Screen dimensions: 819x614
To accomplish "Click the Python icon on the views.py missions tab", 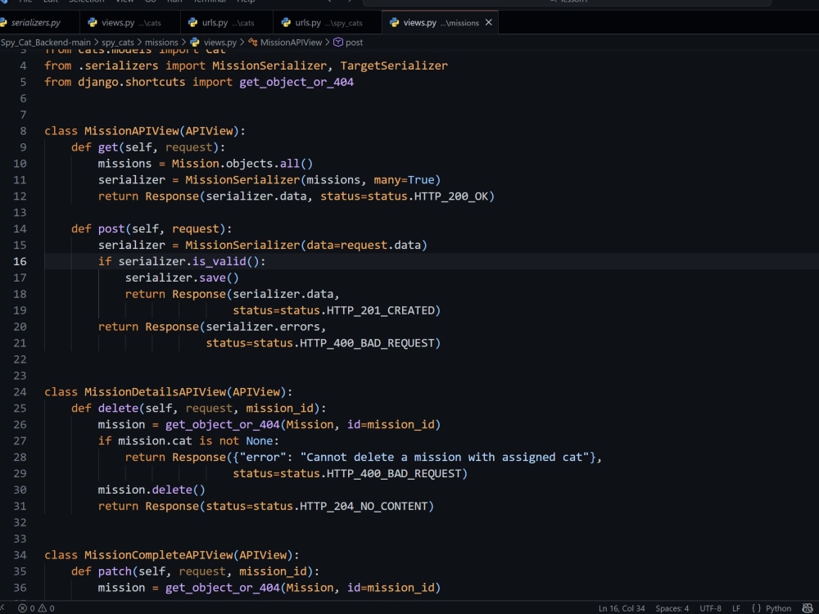I will pos(395,22).
